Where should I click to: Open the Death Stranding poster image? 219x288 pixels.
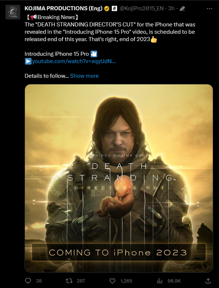119,178
